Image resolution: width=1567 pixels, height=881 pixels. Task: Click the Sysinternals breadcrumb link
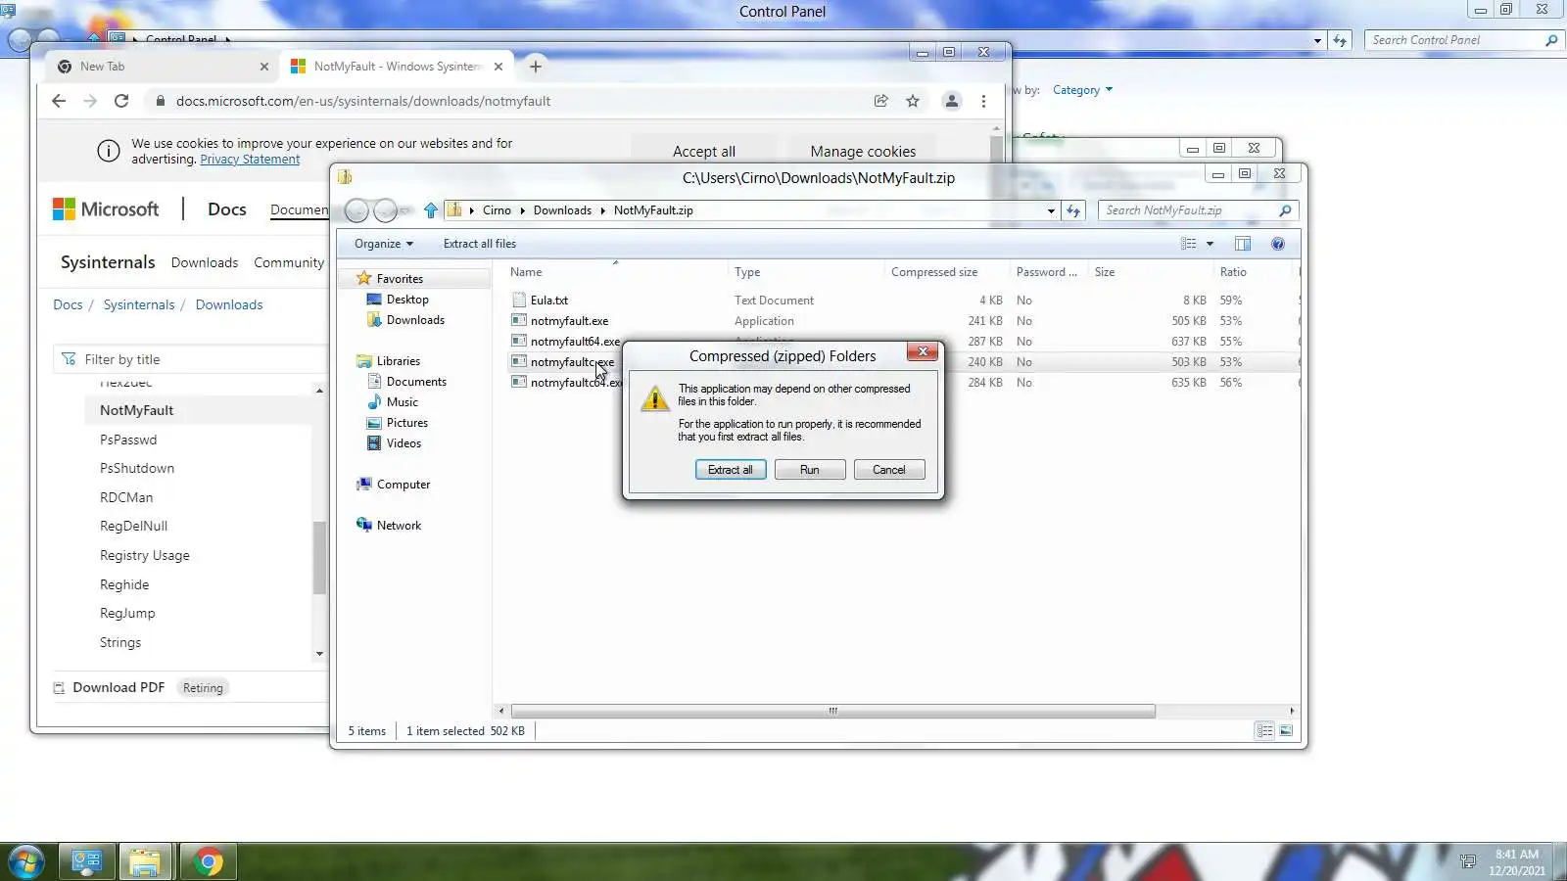coord(139,304)
